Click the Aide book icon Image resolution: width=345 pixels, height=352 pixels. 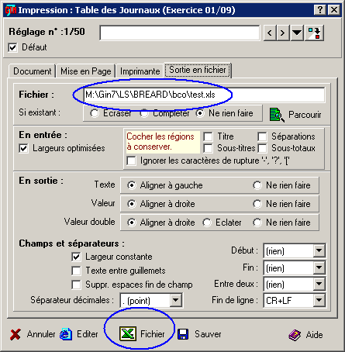[x=295, y=335]
